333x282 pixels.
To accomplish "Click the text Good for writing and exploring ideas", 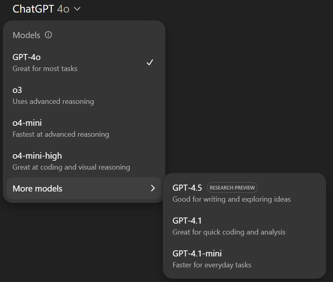I will pos(232,199).
